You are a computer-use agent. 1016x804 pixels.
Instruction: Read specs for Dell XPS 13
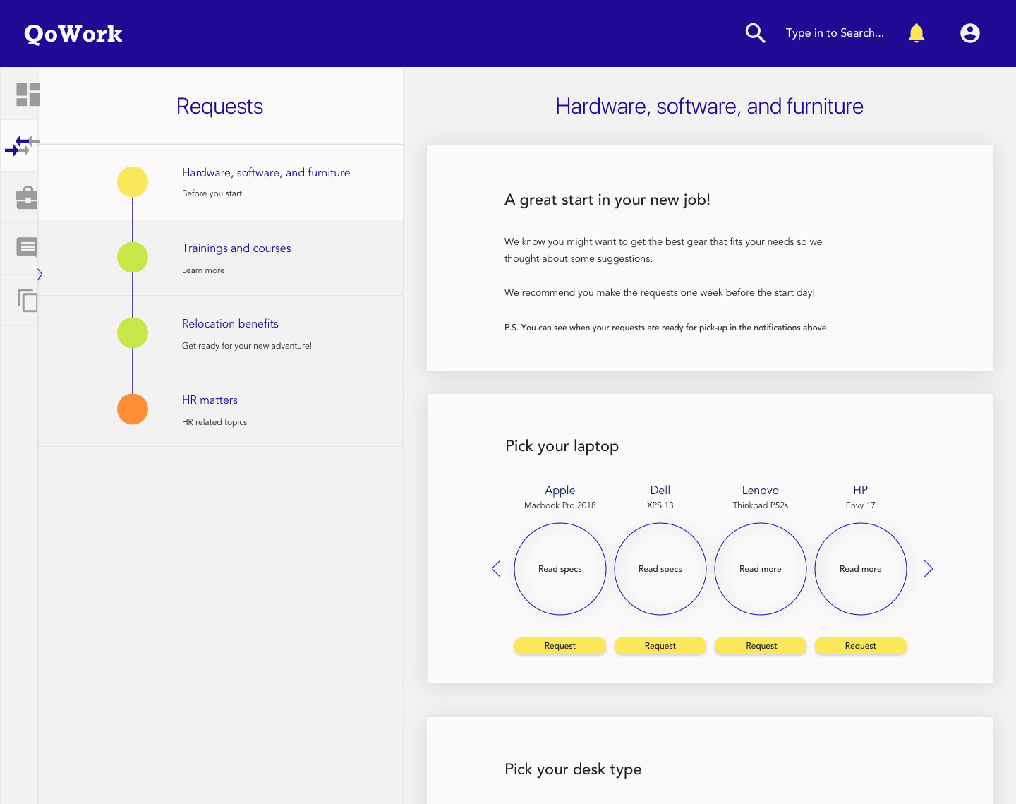(x=660, y=569)
